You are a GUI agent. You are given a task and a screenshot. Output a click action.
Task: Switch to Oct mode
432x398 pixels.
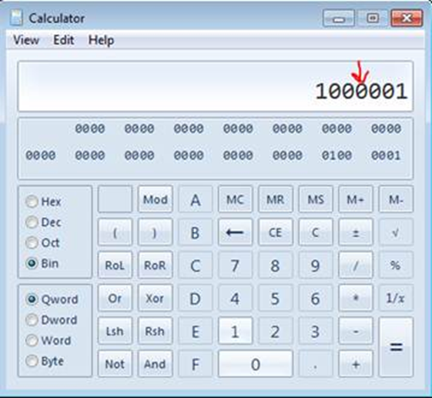pos(32,242)
